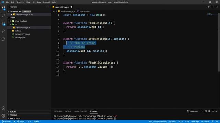Open the Search view in activity bar
Screen dimensions: 220x123
click(x=3, y=16)
